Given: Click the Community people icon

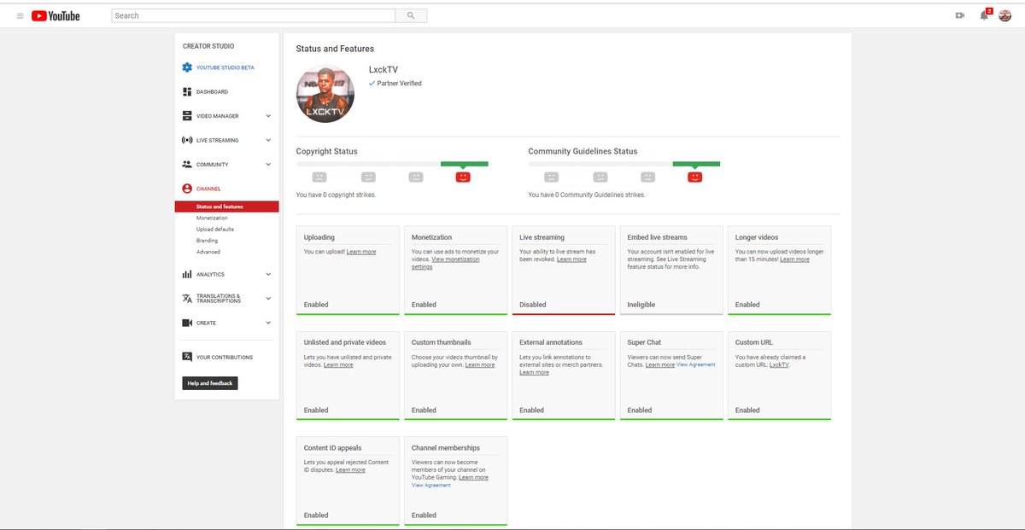Looking at the screenshot, I should pyautogui.click(x=187, y=164).
